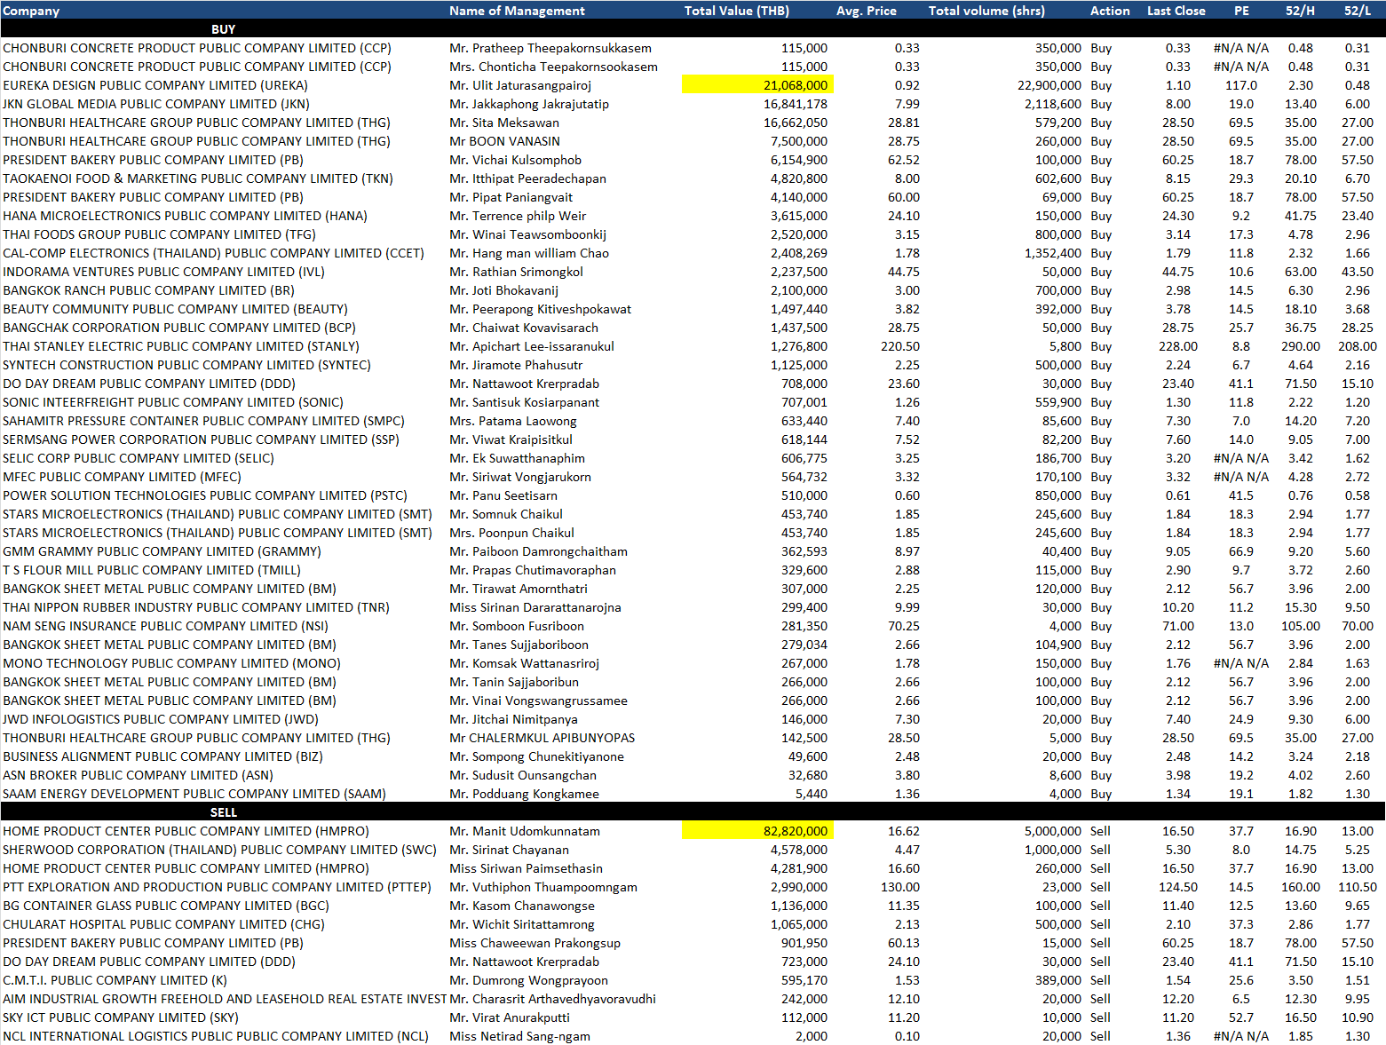
Task: Click Mr. Manit Udomkunnatam cell
Action: tap(525, 831)
